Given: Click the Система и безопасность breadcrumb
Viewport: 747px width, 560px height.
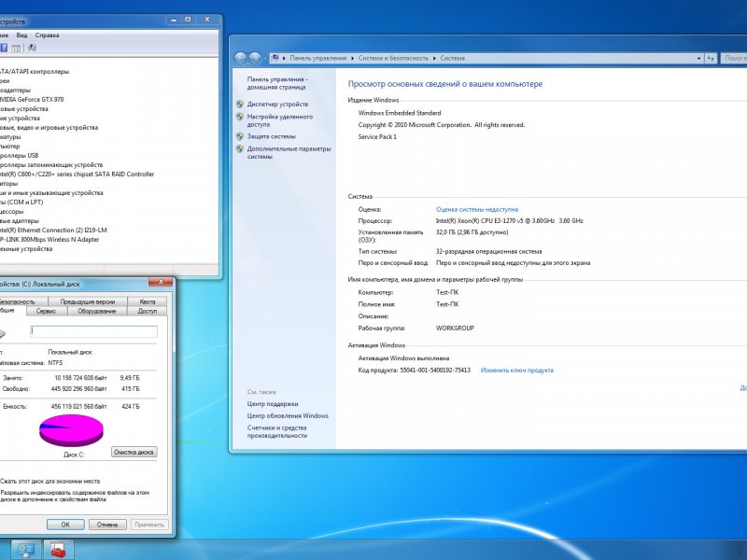Looking at the screenshot, I should point(393,58).
